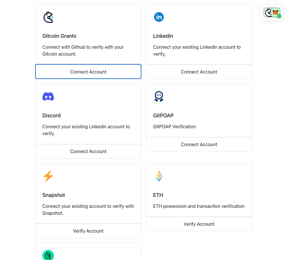Screen dimensions: 287x260
Task: Click the Snapshot lightning bolt icon
Action: coord(48,176)
